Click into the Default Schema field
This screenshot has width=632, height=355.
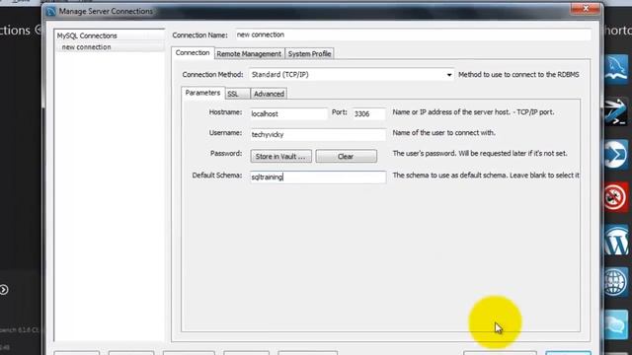pyautogui.click(x=318, y=177)
